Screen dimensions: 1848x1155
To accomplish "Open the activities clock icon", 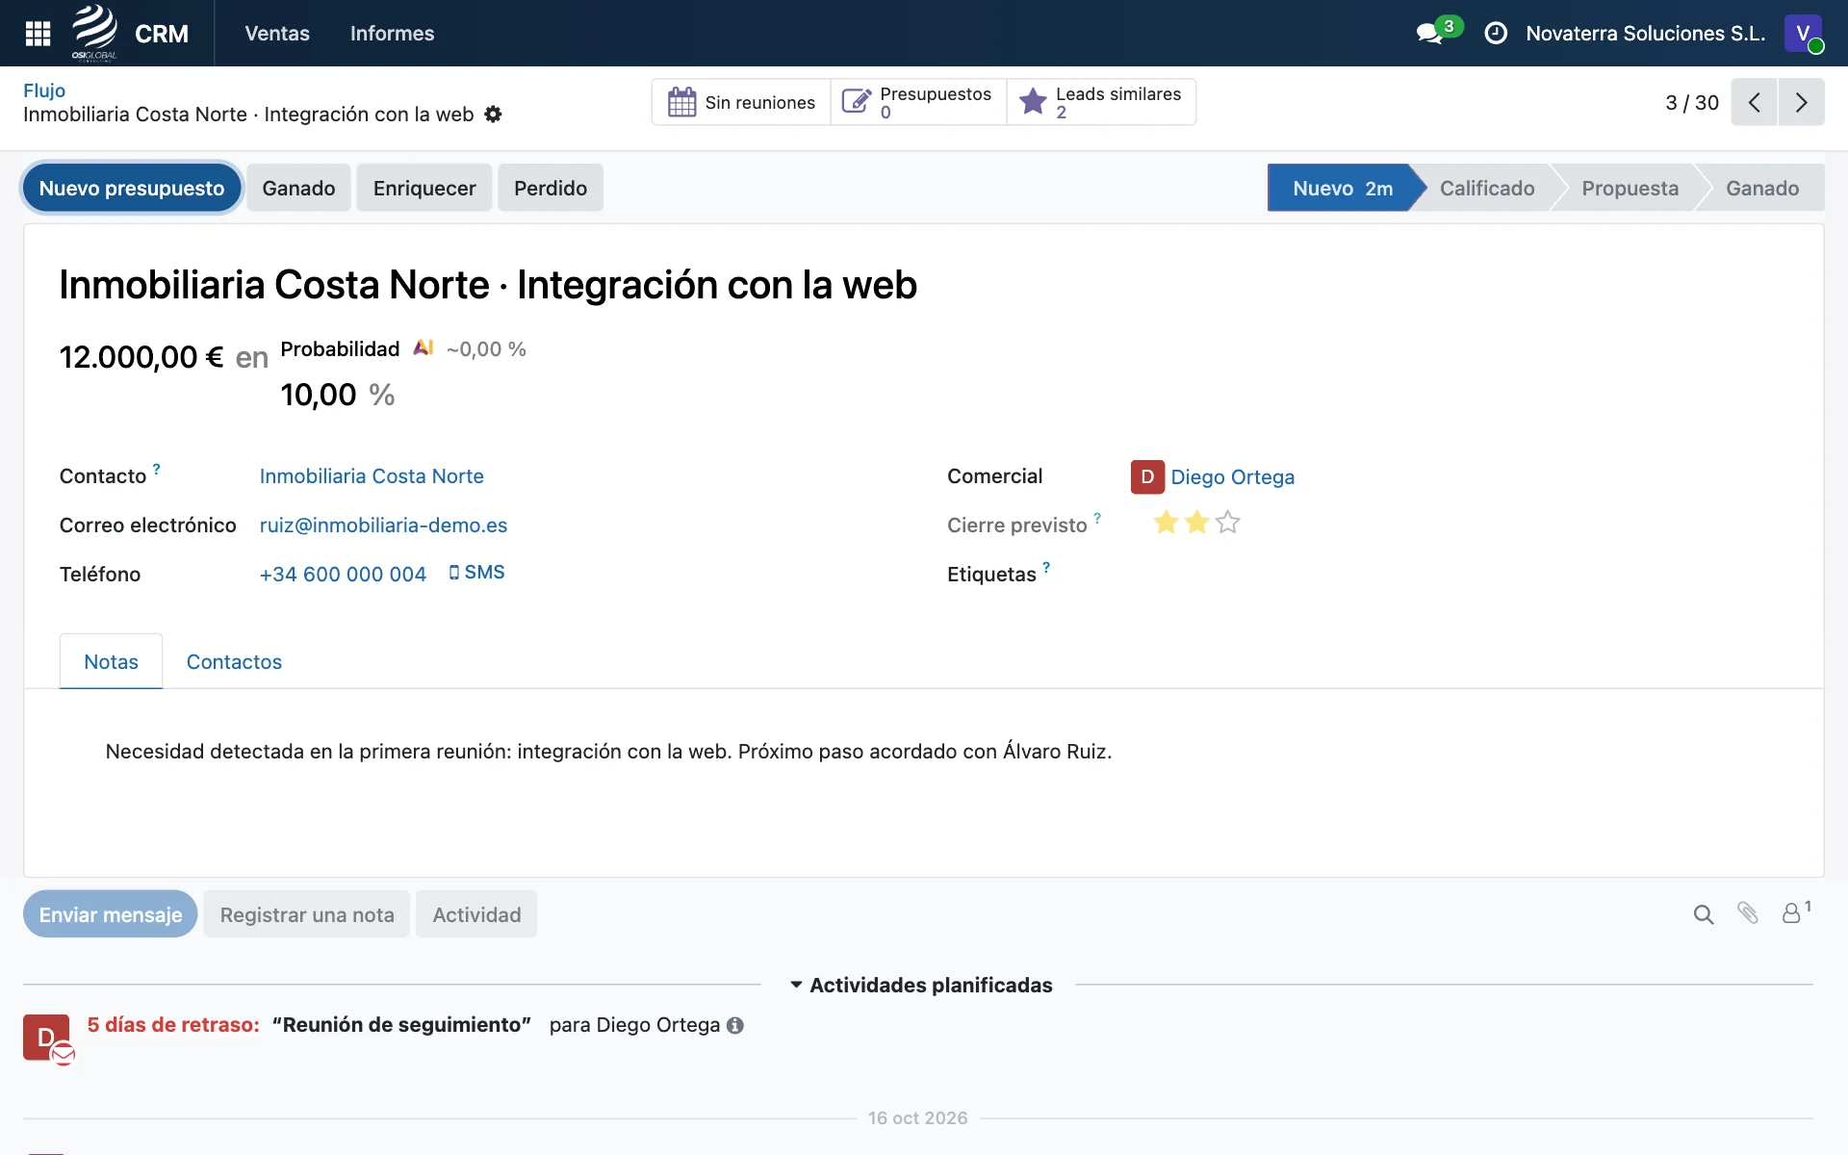I will [1496, 34].
